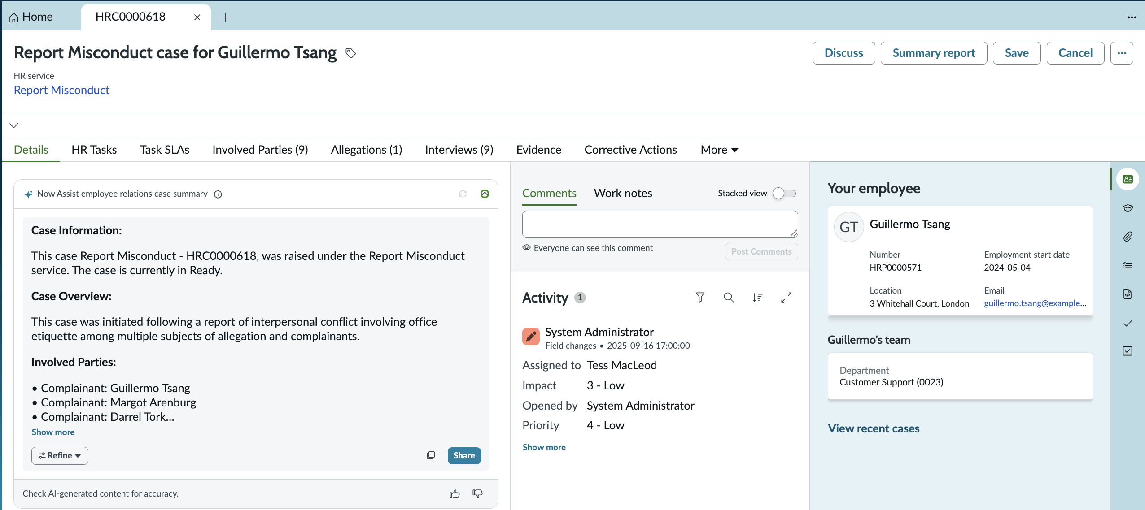Click the Now Assist sparkle icon
Screen dimensions: 1145x510
(28, 194)
